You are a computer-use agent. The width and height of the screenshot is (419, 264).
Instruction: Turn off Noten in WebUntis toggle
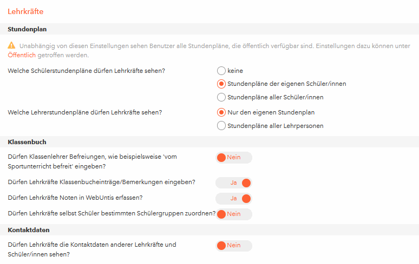pyautogui.click(x=234, y=199)
